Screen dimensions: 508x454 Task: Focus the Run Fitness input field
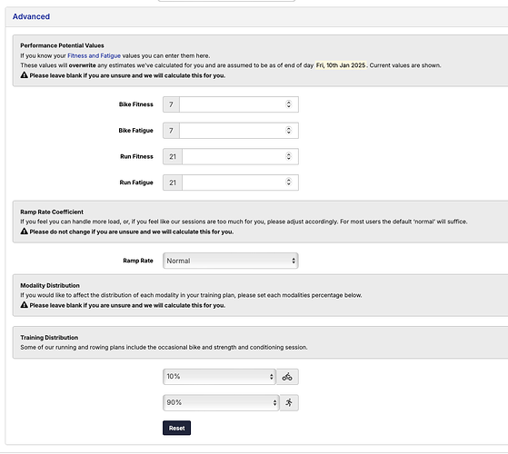[240, 156]
